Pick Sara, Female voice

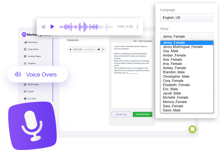pyautogui.click(x=187, y=106)
